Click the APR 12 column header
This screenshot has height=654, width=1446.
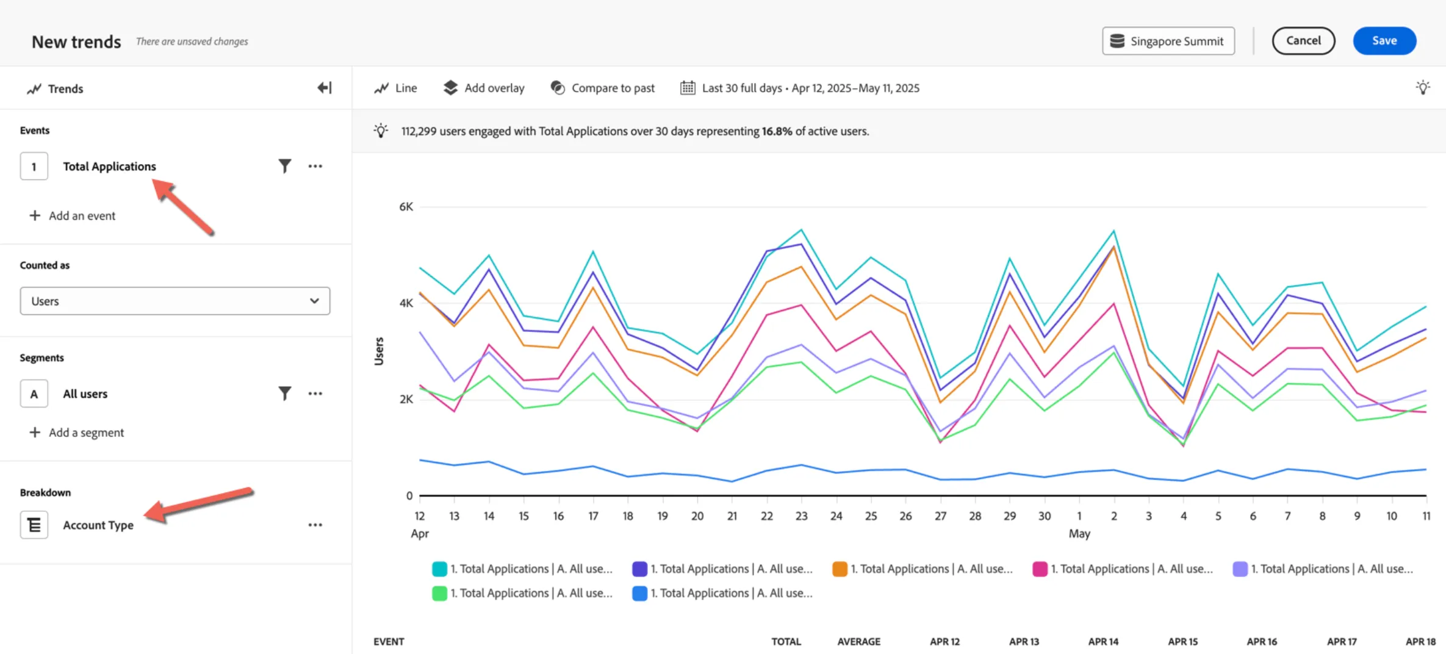point(944,641)
